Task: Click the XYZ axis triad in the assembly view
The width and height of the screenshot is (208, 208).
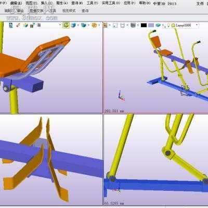Action: point(121,96)
